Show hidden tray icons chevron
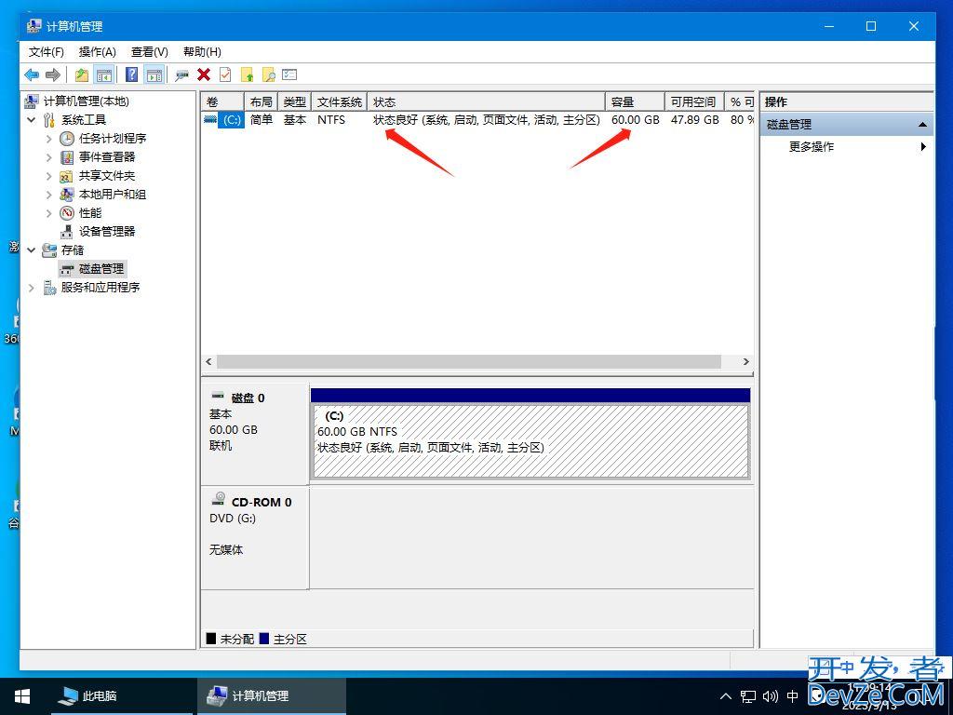This screenshot has width=953, height=715. click(x=726, y=696)
